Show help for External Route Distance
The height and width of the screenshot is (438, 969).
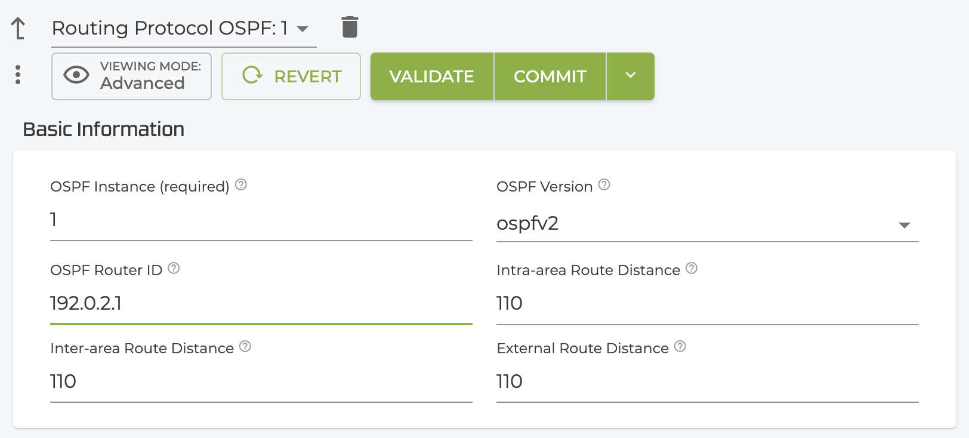(680, 347)
